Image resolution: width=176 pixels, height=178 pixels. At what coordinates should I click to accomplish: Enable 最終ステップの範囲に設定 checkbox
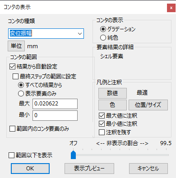[15, 76]
